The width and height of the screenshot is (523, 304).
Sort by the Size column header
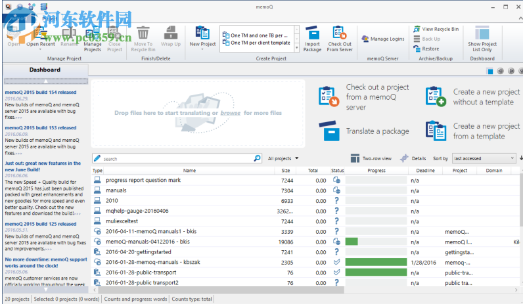286,170
